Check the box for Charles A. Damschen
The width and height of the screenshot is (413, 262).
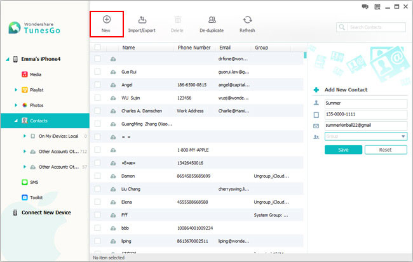point(97,111)
